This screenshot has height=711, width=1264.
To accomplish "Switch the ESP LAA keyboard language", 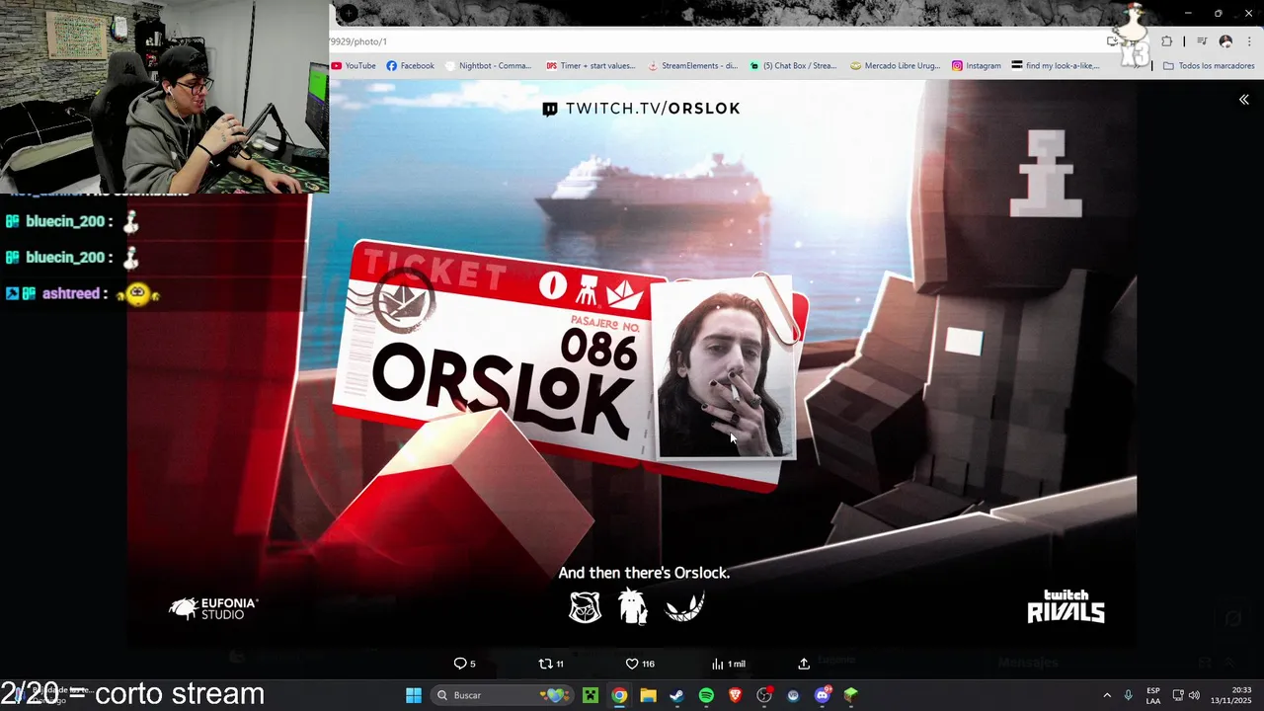I will click(1153, 695).
